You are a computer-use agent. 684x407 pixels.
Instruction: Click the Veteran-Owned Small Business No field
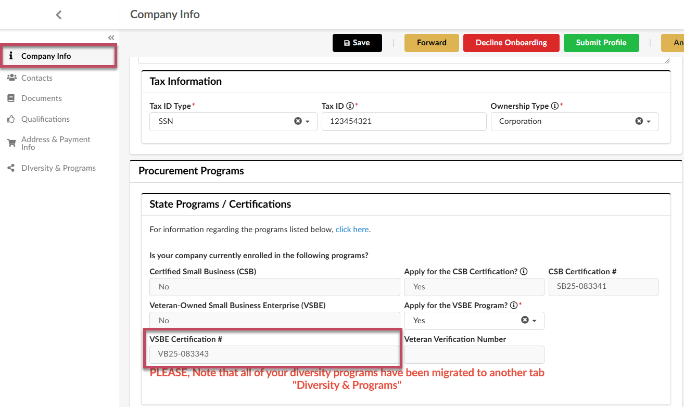coord(274,321)
